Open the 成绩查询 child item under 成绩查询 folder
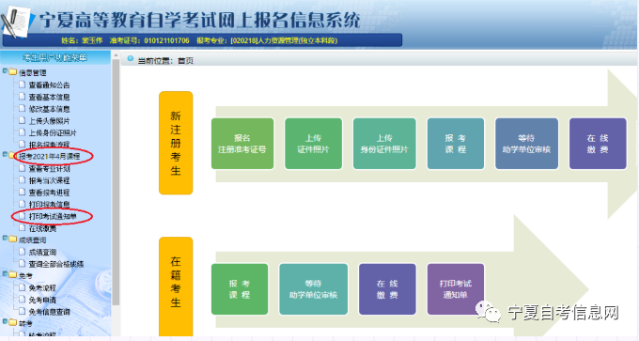 pyautogui.click(x=42, y=252)
